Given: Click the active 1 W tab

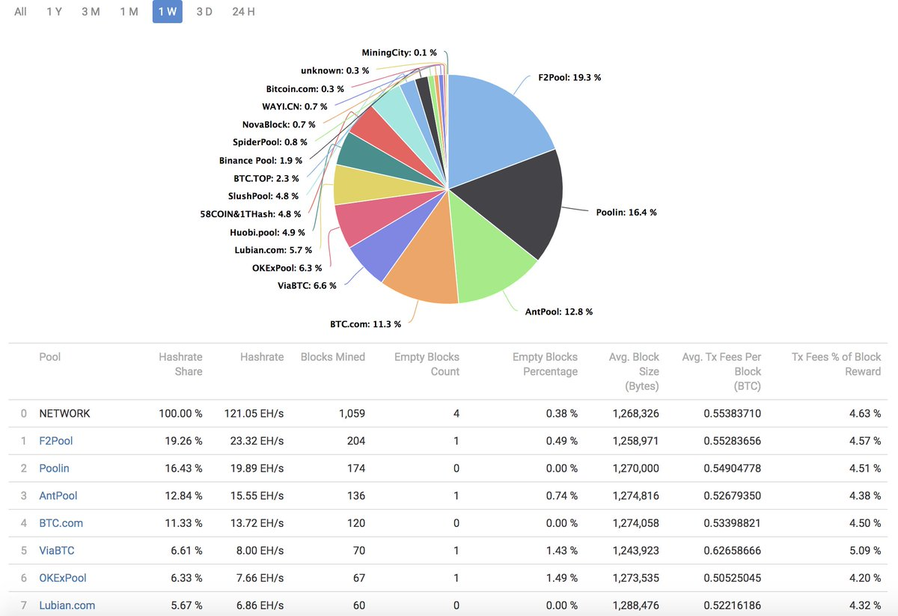Looking at the screenshot, I should click(x=168, y=12).
